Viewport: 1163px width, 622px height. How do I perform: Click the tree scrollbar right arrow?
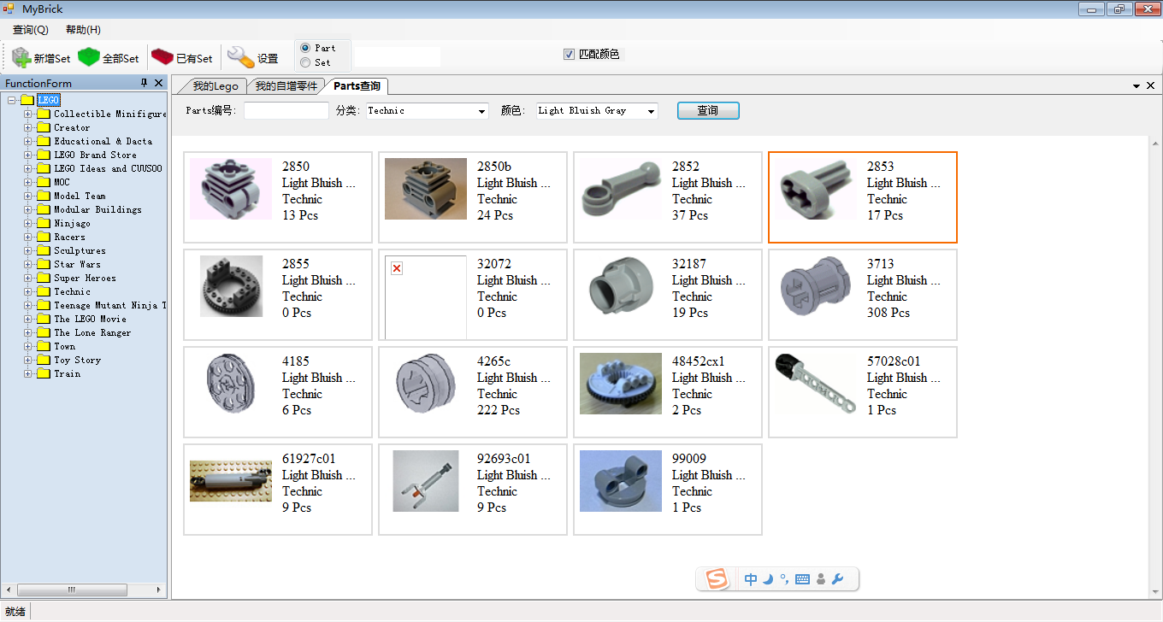coord(158,590)
